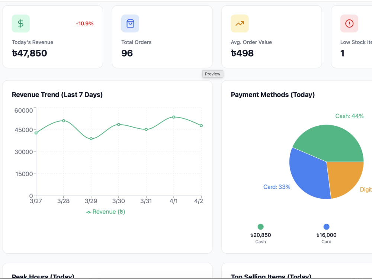Click the yellow trending arrow icon
372x279 pixels.
click(x=240, y=23)
